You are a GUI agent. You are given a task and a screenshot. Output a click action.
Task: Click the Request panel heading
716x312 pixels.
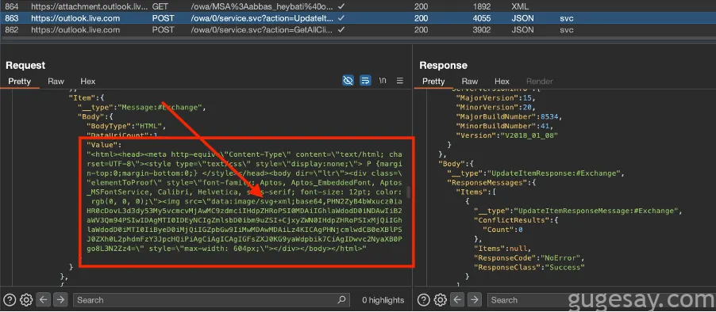click(x=25, y=65)
